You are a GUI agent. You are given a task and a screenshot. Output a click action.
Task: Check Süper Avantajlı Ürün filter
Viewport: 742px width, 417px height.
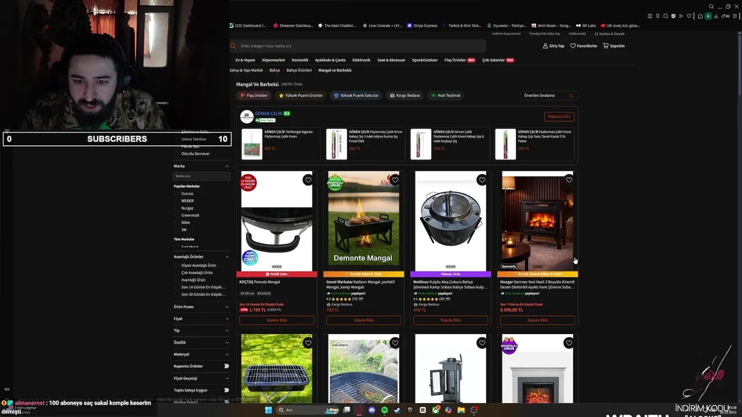coord(177,265)
